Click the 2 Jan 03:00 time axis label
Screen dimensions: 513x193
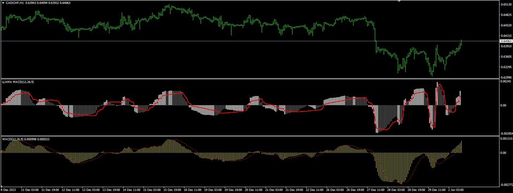456,189
